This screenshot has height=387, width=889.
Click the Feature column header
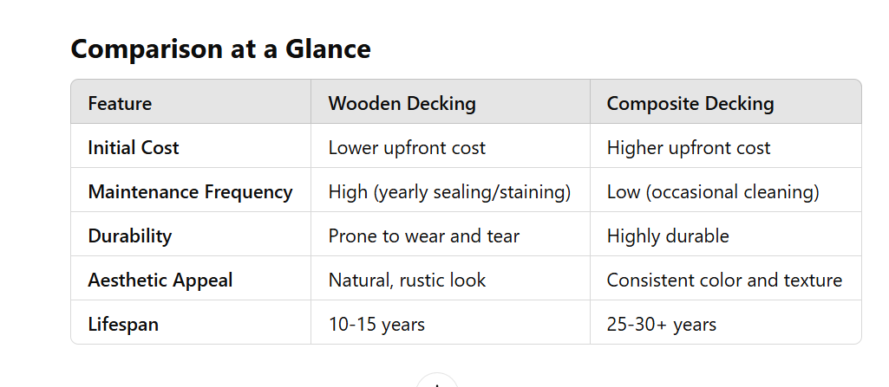[120, 104]
